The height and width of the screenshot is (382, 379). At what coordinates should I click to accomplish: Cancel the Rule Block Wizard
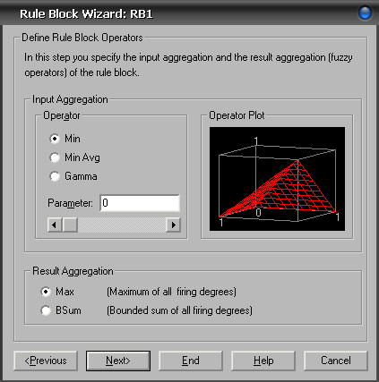[x=336, y=361]
